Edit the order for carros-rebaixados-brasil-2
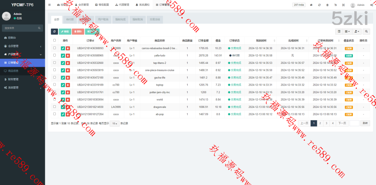The image size is (376, 185). (x=63, y=48)
